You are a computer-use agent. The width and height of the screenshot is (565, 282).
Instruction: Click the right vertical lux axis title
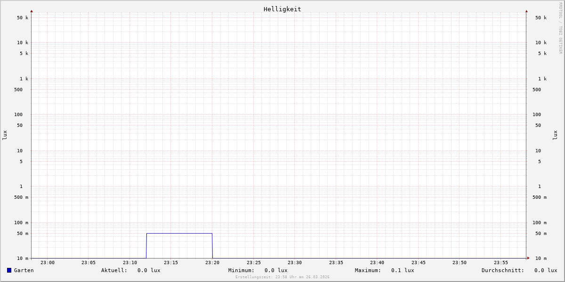click(555, 135)
